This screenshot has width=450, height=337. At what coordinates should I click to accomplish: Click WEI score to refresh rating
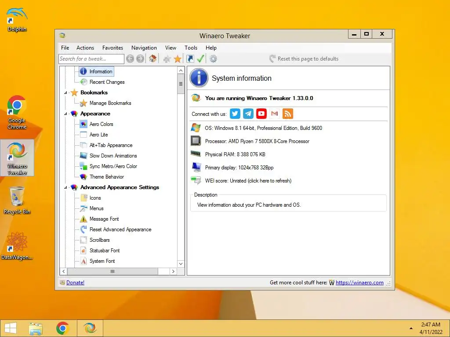tap(248, 181)
